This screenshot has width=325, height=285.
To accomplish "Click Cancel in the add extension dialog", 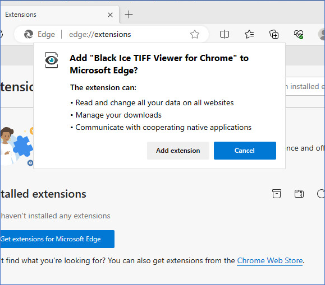I will [x=245, y=151].
